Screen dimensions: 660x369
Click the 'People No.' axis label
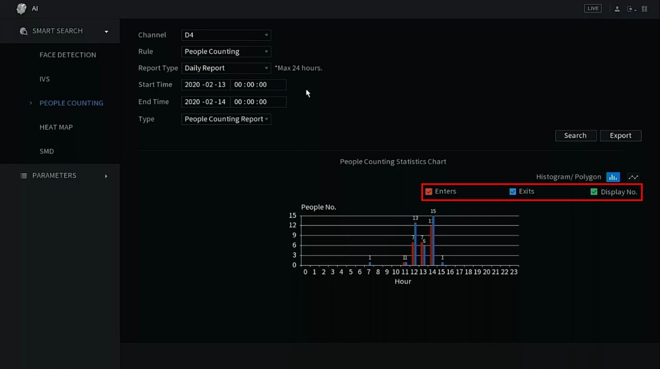click(318, 207)
